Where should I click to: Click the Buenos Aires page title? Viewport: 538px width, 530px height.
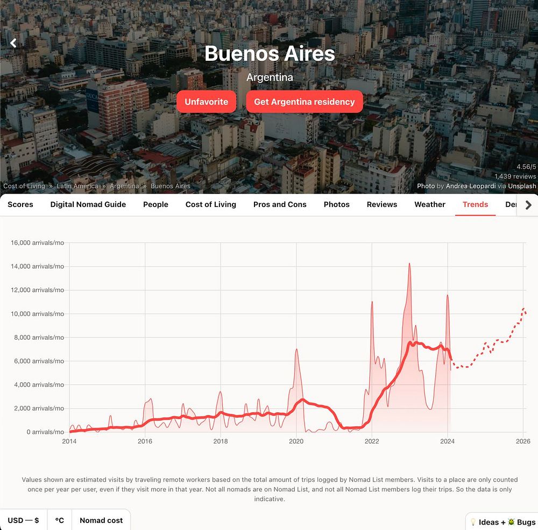pyautogui.click(x=270, y=53)
